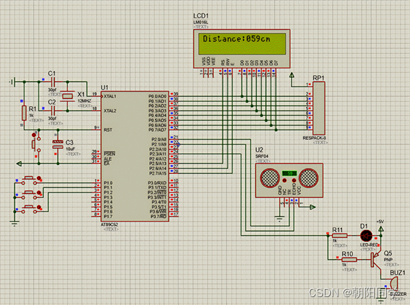Click the power arrow terminal above RP1
The height and width of the screenshot is (305, 410).
tap(292, 75)
